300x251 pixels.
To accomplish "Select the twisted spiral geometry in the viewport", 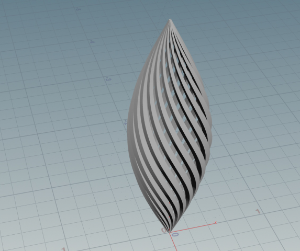I will 170,126.
